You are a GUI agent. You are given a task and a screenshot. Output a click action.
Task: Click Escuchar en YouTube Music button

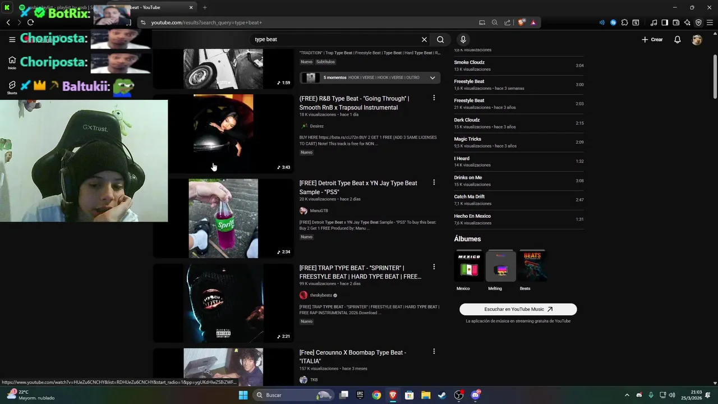(x=518, y=309)
